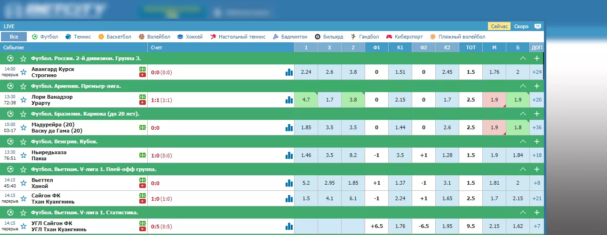Select the Все sports tab

(14, 37)
